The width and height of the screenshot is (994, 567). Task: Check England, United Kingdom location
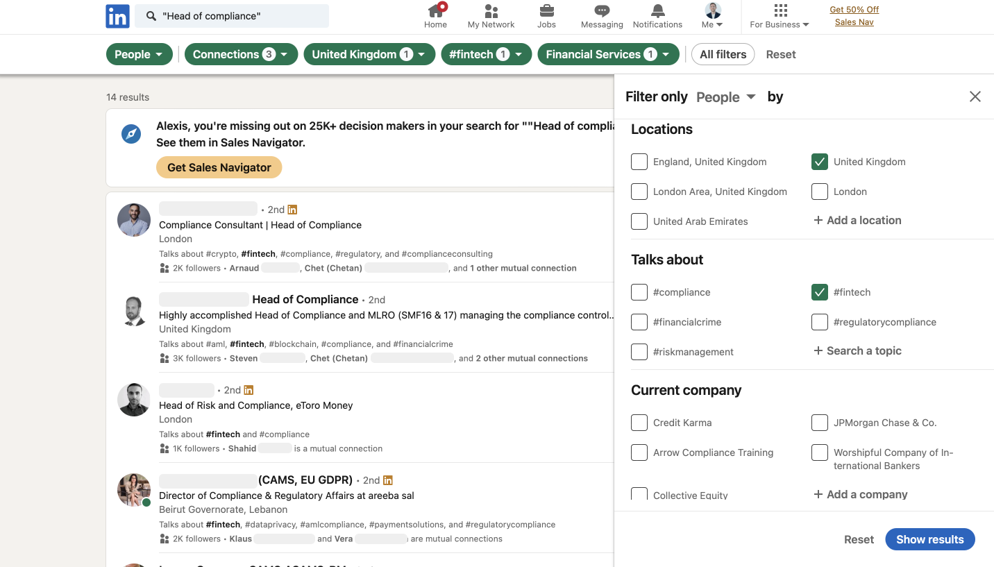(x=639, y=162)
